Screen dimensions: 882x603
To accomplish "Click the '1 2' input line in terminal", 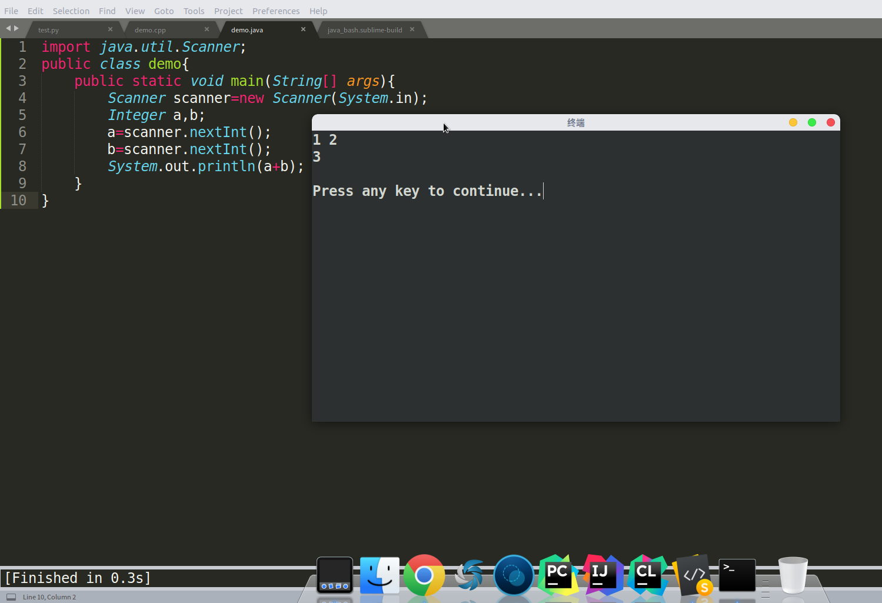I will [x=325, y=139].
